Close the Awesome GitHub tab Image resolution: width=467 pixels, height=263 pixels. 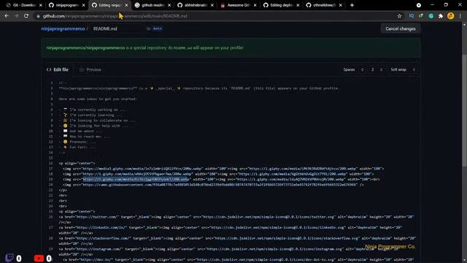[x=255, y=5]
